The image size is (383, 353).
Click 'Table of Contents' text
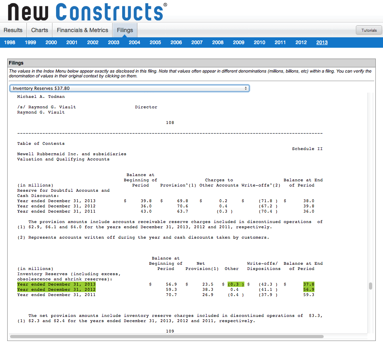coord(41,144)
